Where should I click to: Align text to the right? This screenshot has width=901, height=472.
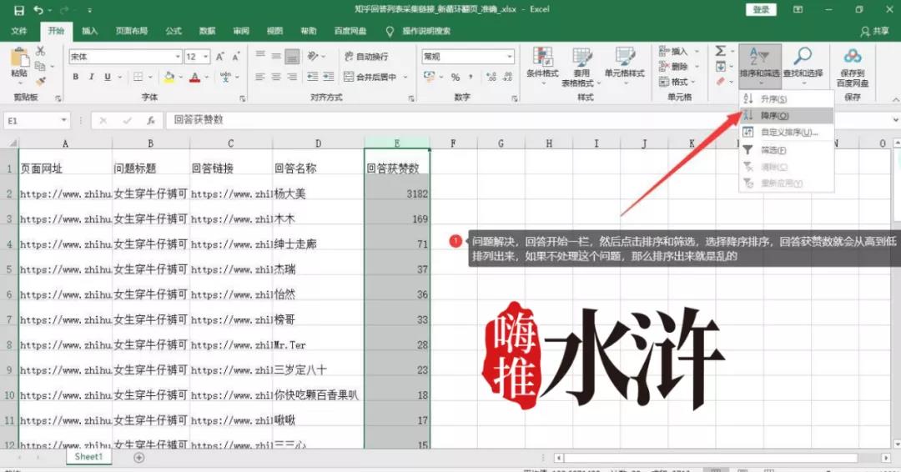point(292,77)
